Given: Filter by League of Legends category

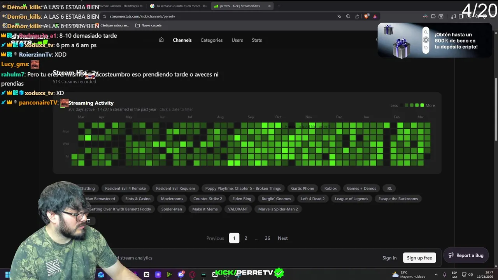Looking at the screenshot, I should click(352, 199).
